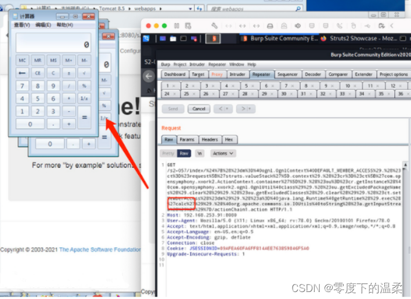Click the shared folder icon in VM toolbar
411x299 pixels.
point(381,26)
